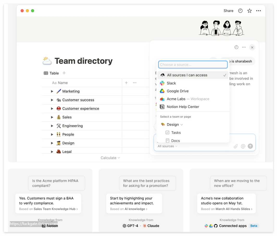Open the Engineering page
The height and width of the screenshot is (236, 277).
pos(72,126)
